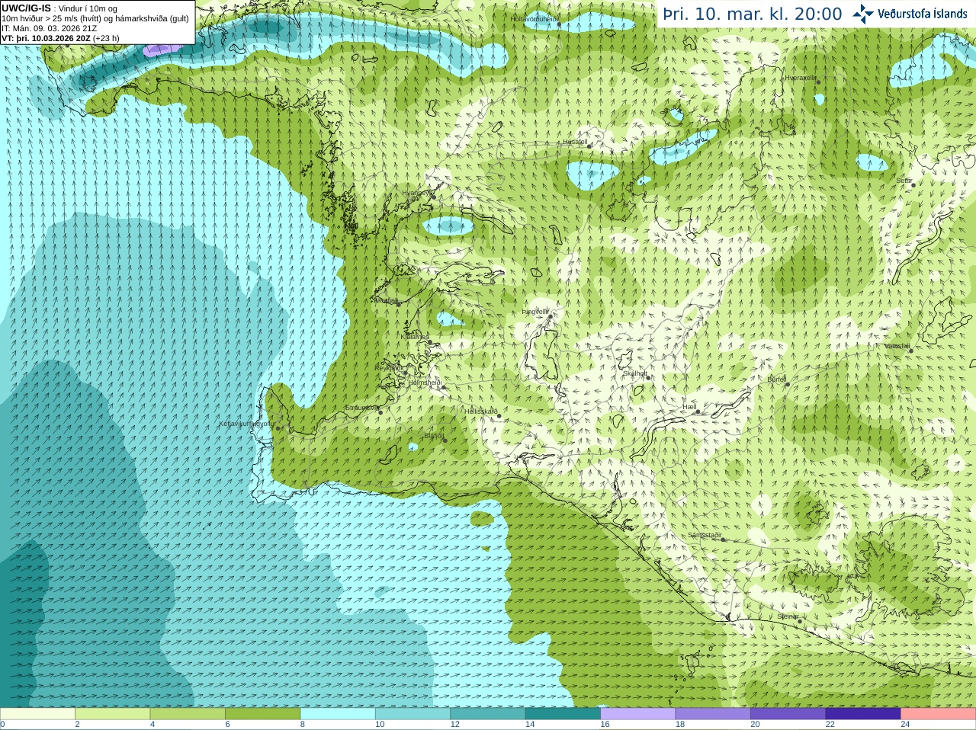Select the 8–10 m/s light cyan legend swatch
This screenshot has height=730, width=976.
click(x=338, y=714)
